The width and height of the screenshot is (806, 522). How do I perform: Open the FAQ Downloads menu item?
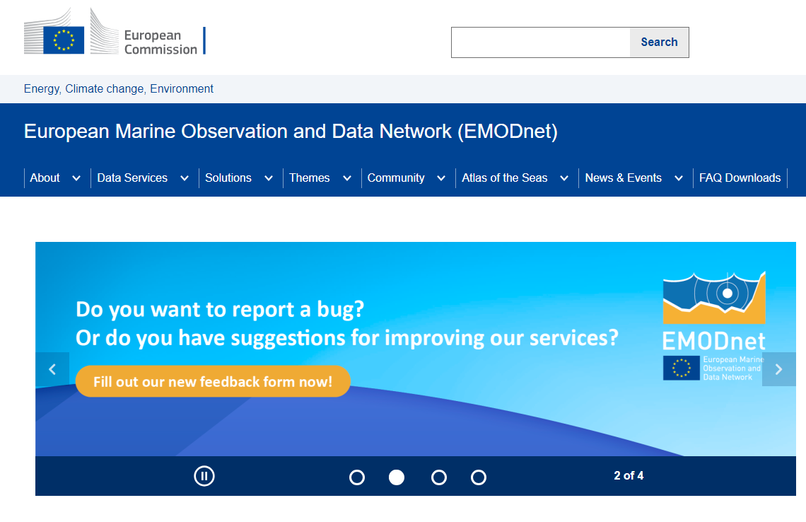point(740,178)
